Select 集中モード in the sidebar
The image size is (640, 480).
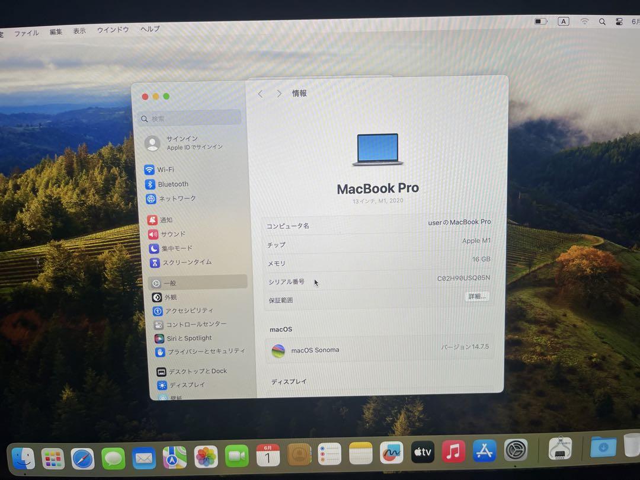pyautogui.click(x=171, y=248)
